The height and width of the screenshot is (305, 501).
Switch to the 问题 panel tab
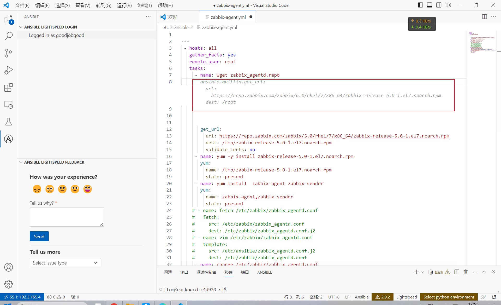tap(168, 272)
